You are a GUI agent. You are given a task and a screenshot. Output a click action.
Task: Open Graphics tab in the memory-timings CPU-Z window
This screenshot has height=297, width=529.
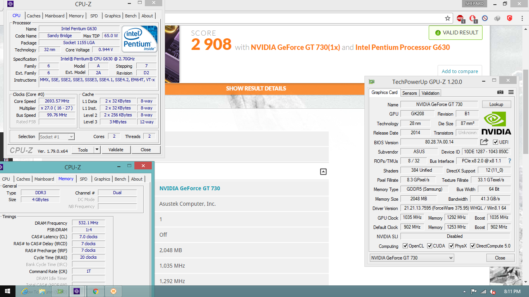click(102, 179)
